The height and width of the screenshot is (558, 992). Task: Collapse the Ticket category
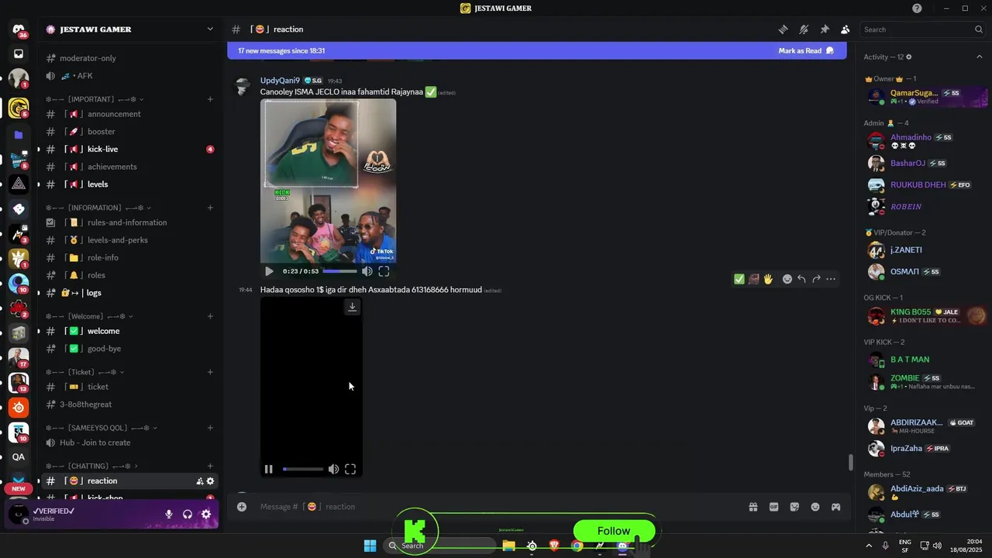pos(85,372)
